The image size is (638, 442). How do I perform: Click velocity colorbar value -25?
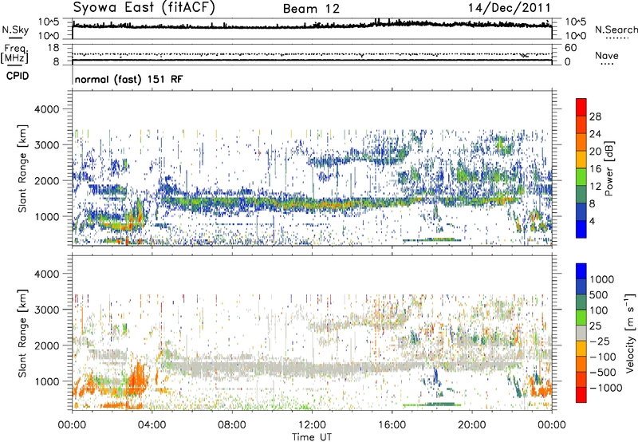coord(599,341)
